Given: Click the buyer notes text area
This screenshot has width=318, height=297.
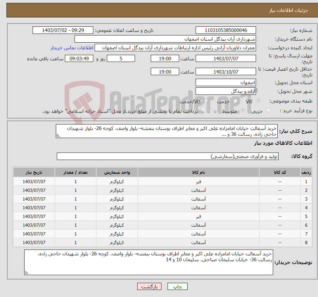Looking at the screenshot, I should coord(149,262).
